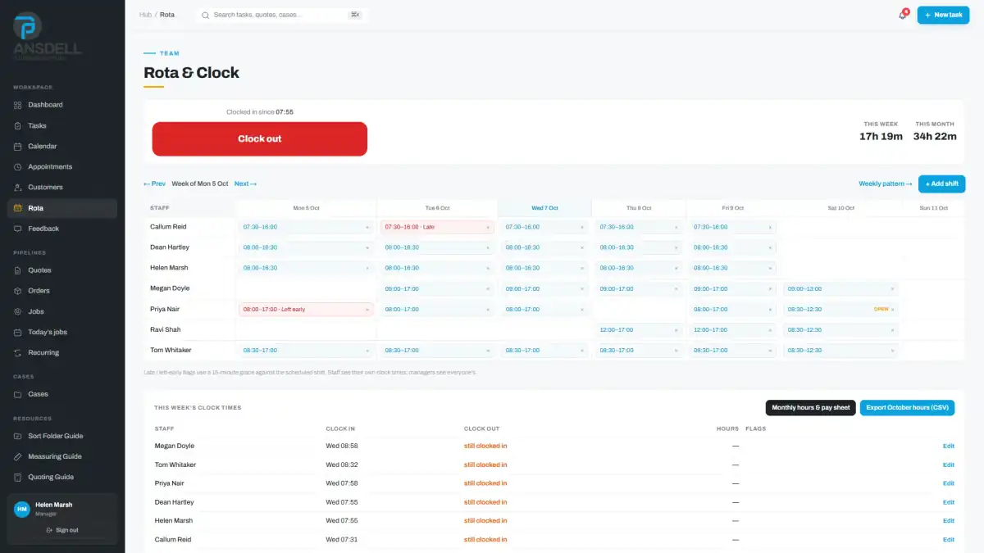Viewport: 984px width, 553px height.
Task: Edit Megan Doyle's clock time
Action: (x=949, y=446)
